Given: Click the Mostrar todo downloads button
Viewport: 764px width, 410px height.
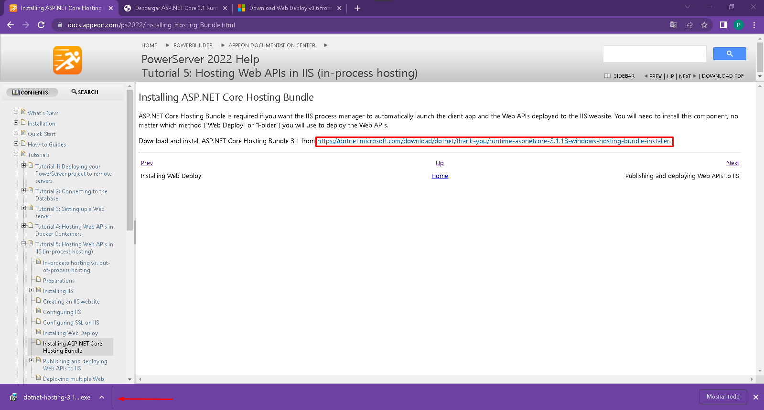Looking at the screenshot, I should tap(722, 397).
